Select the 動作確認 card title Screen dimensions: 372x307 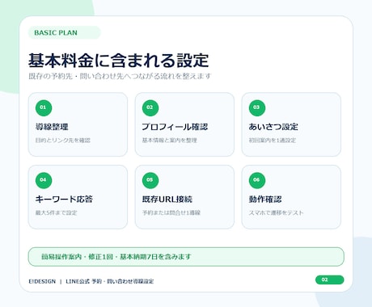(265, 200)
